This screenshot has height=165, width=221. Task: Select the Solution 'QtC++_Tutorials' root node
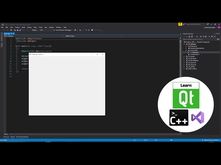(x=197, y=42)
